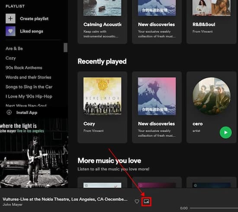Open I Love My '90s Hip-Hop playlist

(x=29, y=96)
